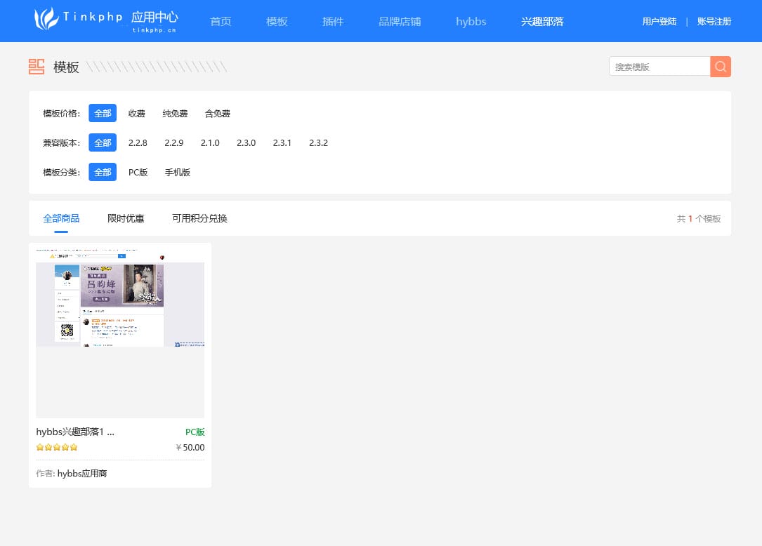Select version 2.2.8 filter
The height and width of the screenshot is (546, 762).
pyautogui.click(x=138, y=142)
